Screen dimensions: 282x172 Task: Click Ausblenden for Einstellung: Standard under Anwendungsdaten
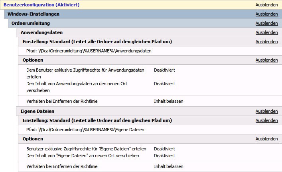(266, 42)
